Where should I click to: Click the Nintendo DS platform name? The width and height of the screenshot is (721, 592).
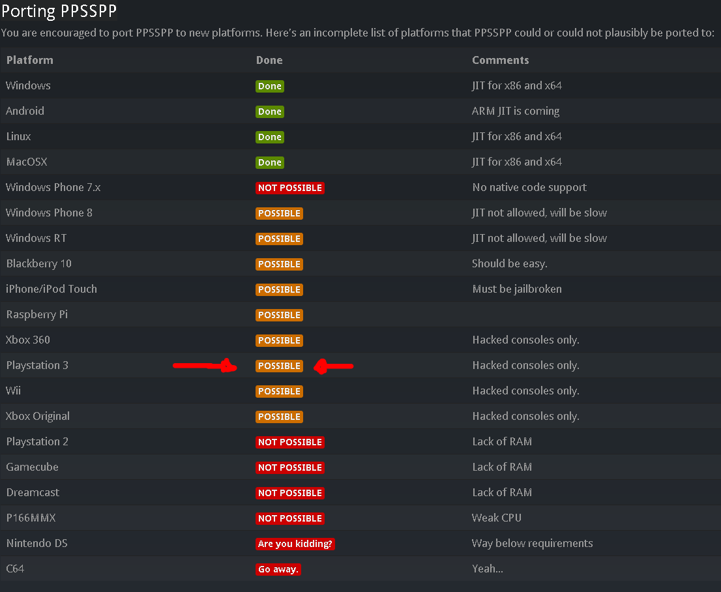click(x=37, y=543)
